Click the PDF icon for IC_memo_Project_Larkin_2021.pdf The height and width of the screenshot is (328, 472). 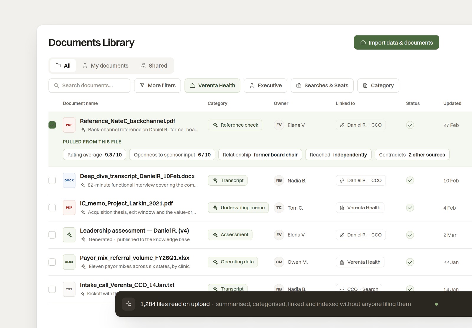[69, 208]
